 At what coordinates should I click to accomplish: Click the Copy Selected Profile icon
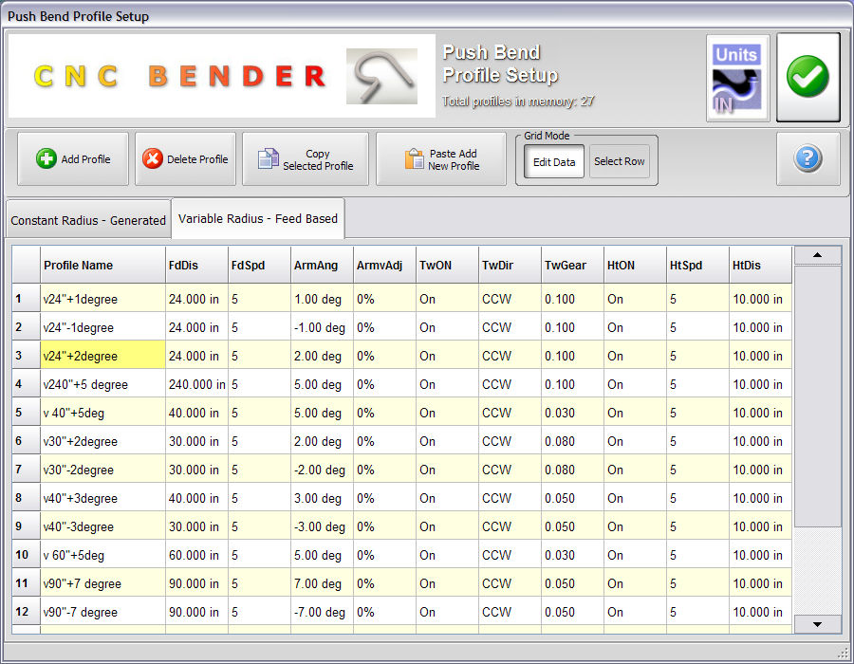(x=269, y=159)
